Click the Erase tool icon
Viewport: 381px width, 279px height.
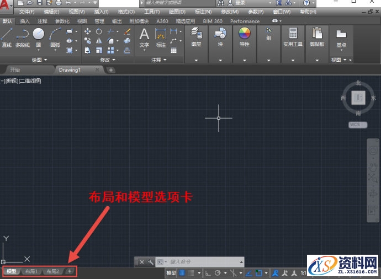(127, 31)
